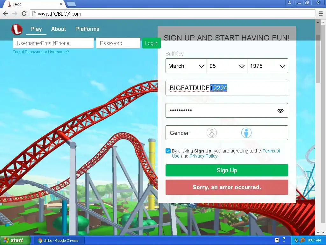Open the Windows start button

[15, 241]
